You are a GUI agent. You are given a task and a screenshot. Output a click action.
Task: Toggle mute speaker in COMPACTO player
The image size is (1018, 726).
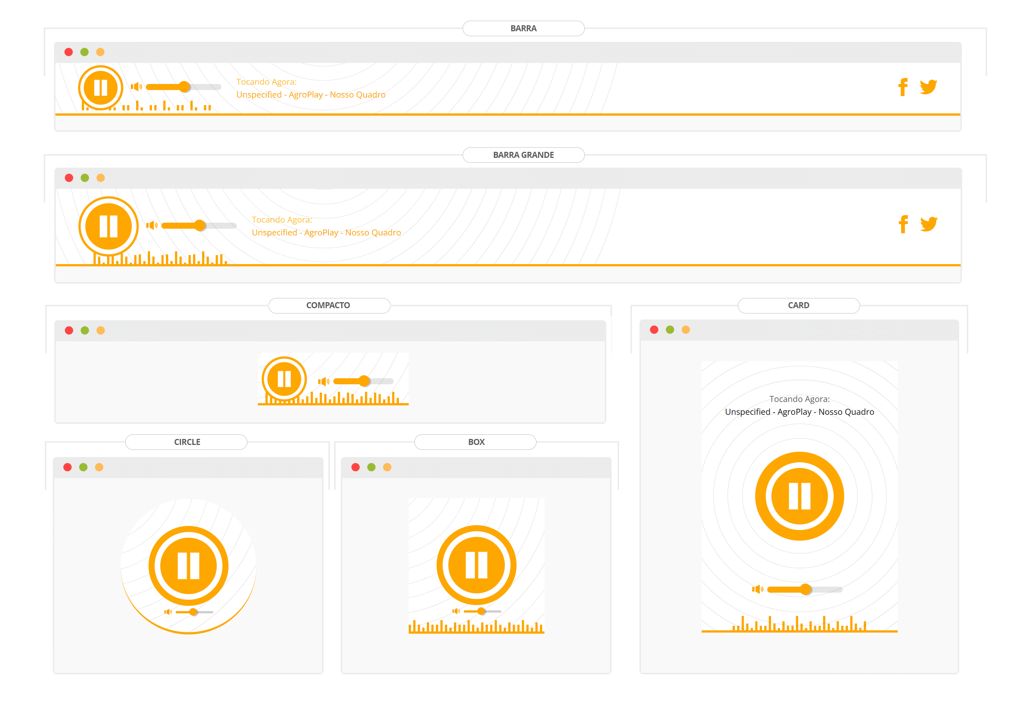pyautogui.click(x=323, y=381)
